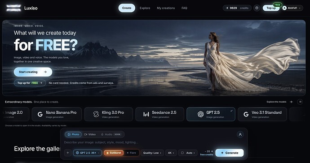
Task: Switch the studio to Video mode
Action: tap(90, 134)
